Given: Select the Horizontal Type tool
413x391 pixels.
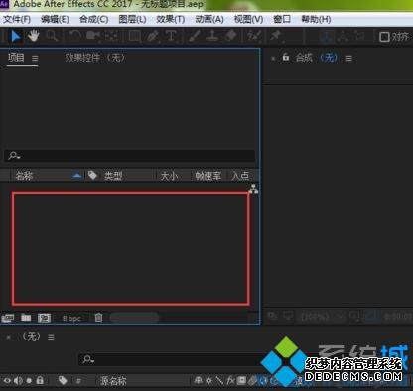Looking at the screenshot, I should pos(171,36).
